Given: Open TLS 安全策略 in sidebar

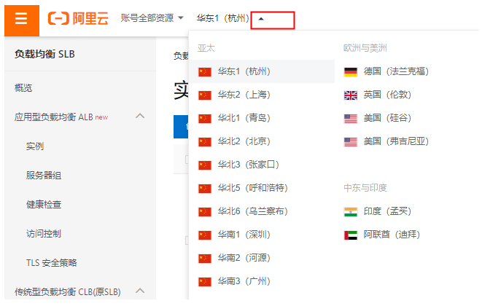Looking at the screenshot, I should click(51, 263).
